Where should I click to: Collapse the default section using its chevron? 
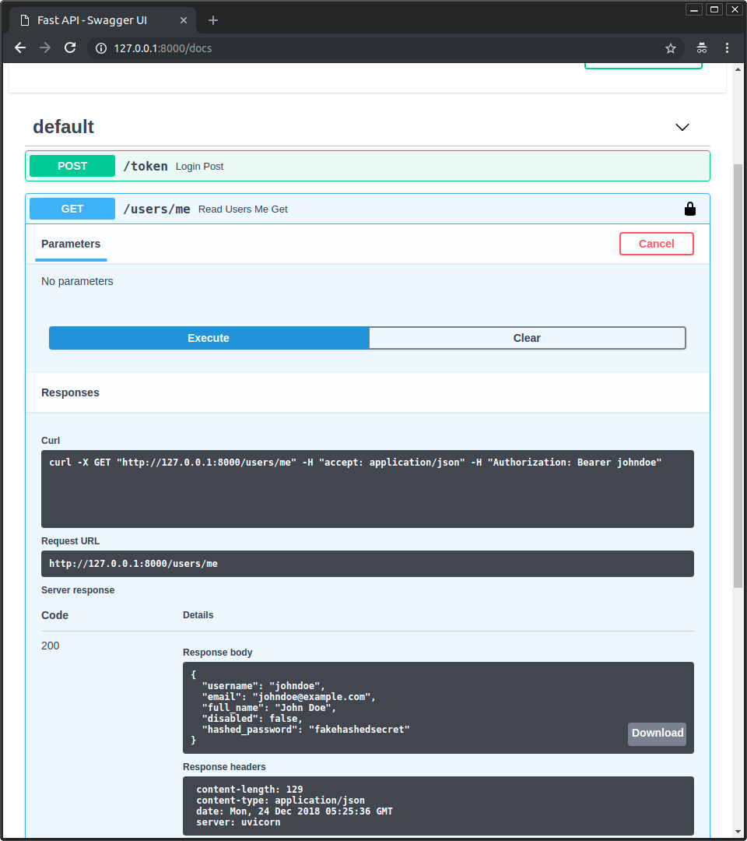[x=682, y=127]
